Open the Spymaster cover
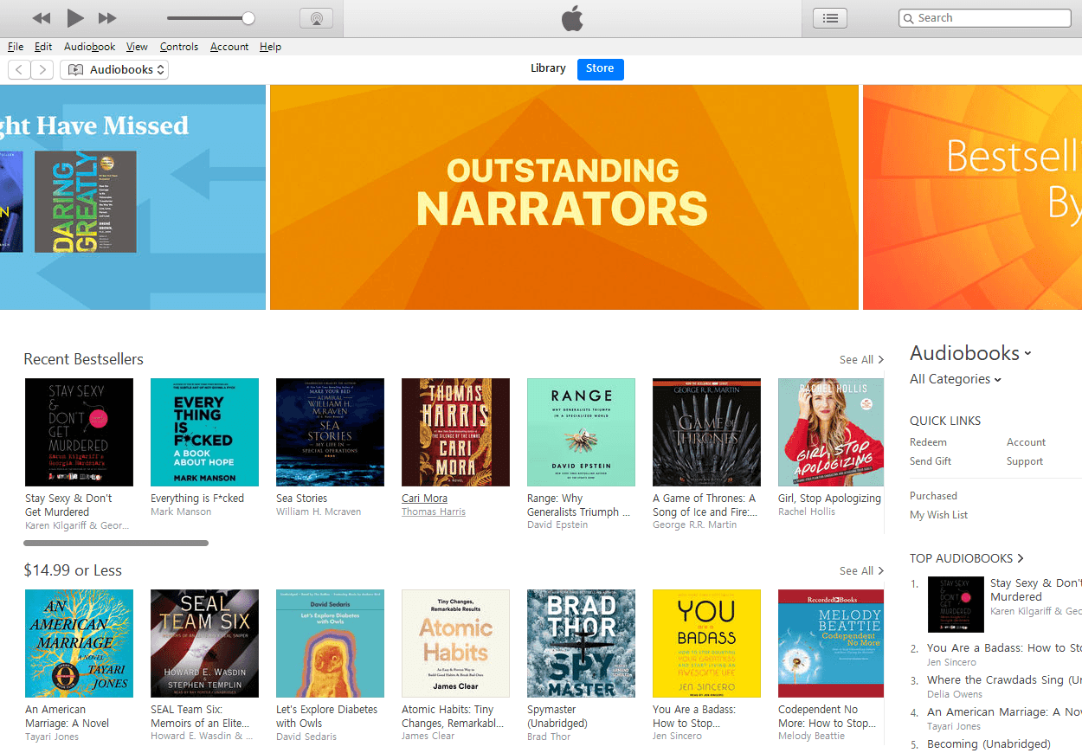 (x=581, y=643)
